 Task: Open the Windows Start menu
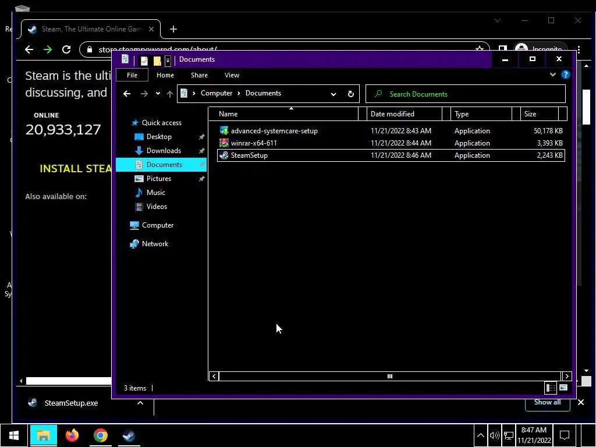pyautogui.click(x=14, y=435)
